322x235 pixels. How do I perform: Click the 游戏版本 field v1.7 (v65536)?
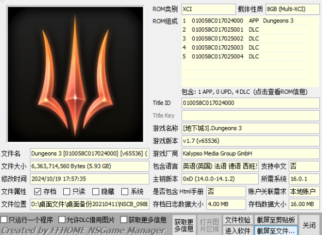251,141
